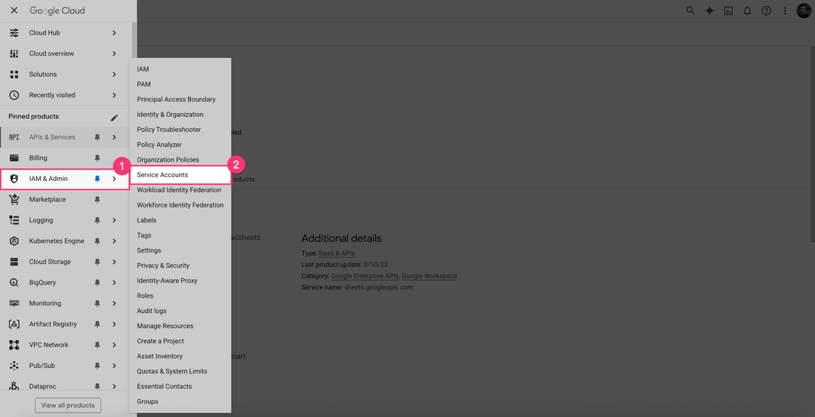This screenshot has width=815, height=417.
Task: Select Kubernetes Engine in the sidebar
Action: pos(57,241)
